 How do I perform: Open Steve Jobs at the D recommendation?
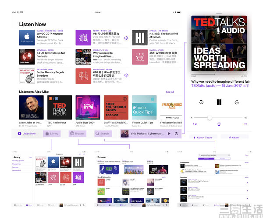click(x=32, y=111)
